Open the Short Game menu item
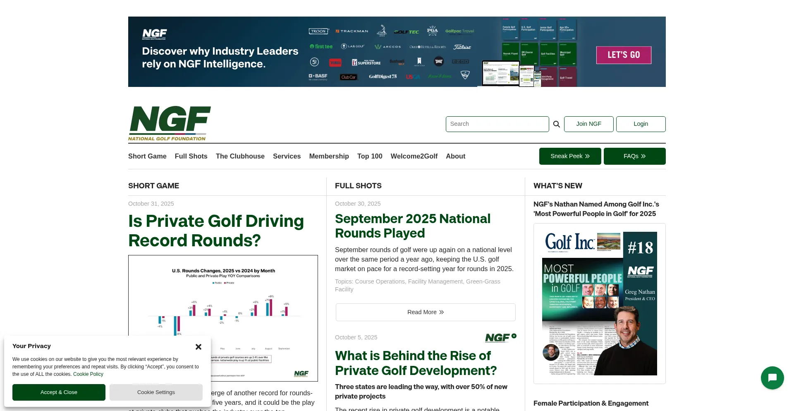This screenshot has height=411, width=794. (x=147, y=156)
